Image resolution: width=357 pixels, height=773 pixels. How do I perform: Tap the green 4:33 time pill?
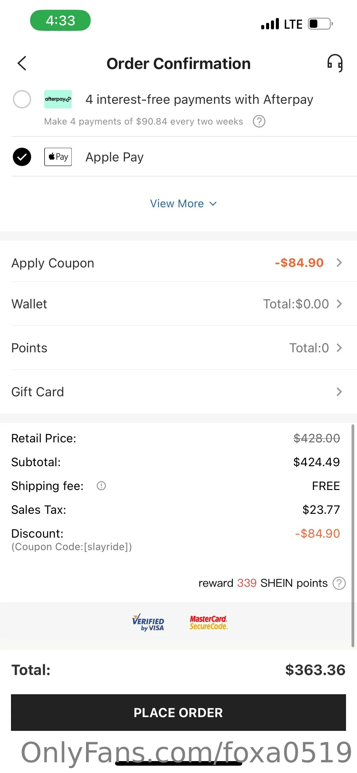[60, 20]
